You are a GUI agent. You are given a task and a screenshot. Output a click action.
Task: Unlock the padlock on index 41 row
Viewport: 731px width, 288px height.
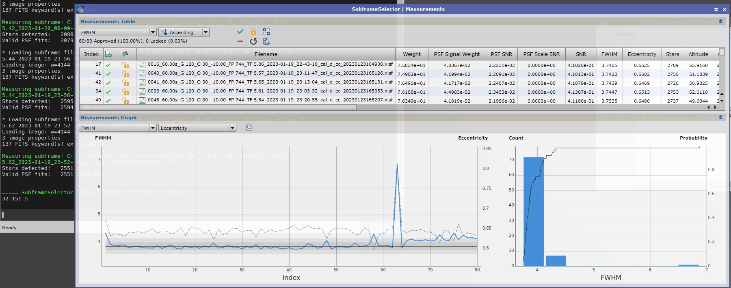[125, 74]
